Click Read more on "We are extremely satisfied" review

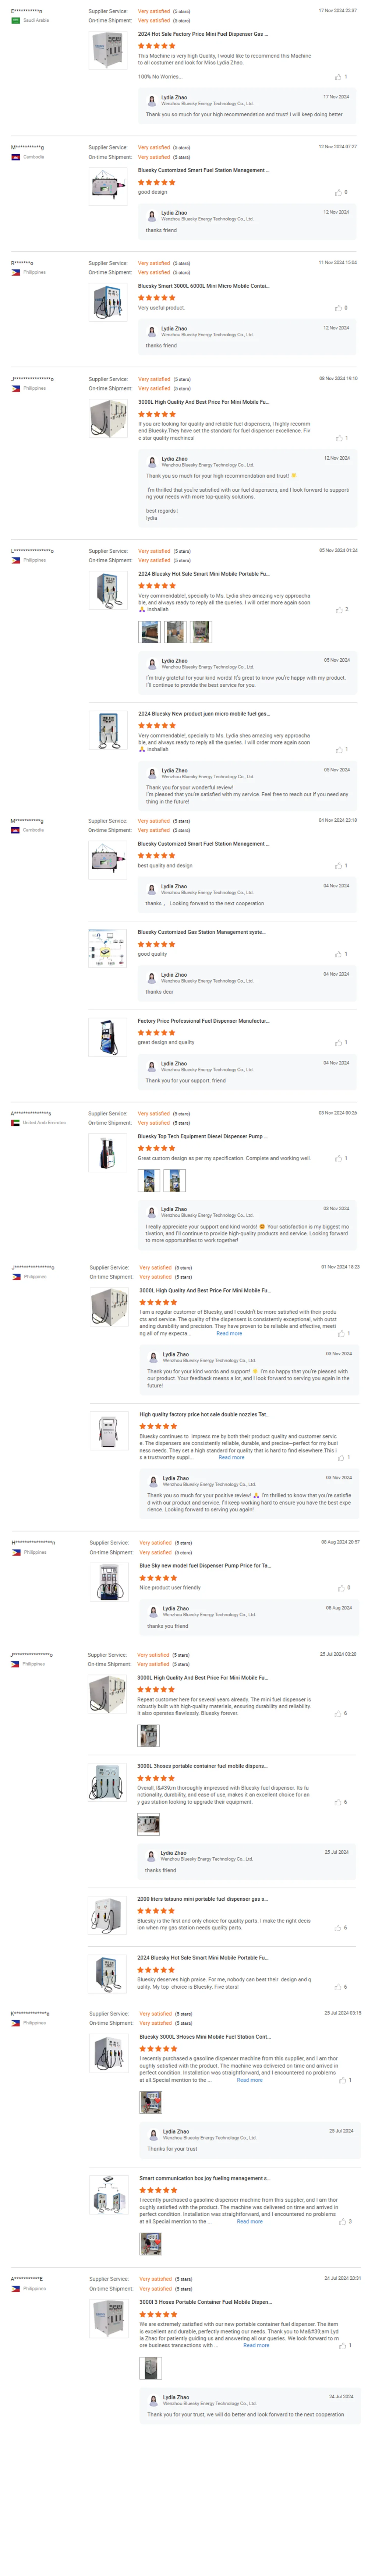point(256,2345)
